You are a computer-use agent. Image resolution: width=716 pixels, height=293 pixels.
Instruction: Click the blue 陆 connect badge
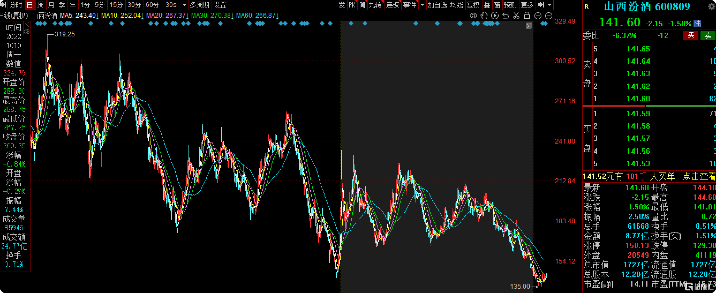coord(697,23)
